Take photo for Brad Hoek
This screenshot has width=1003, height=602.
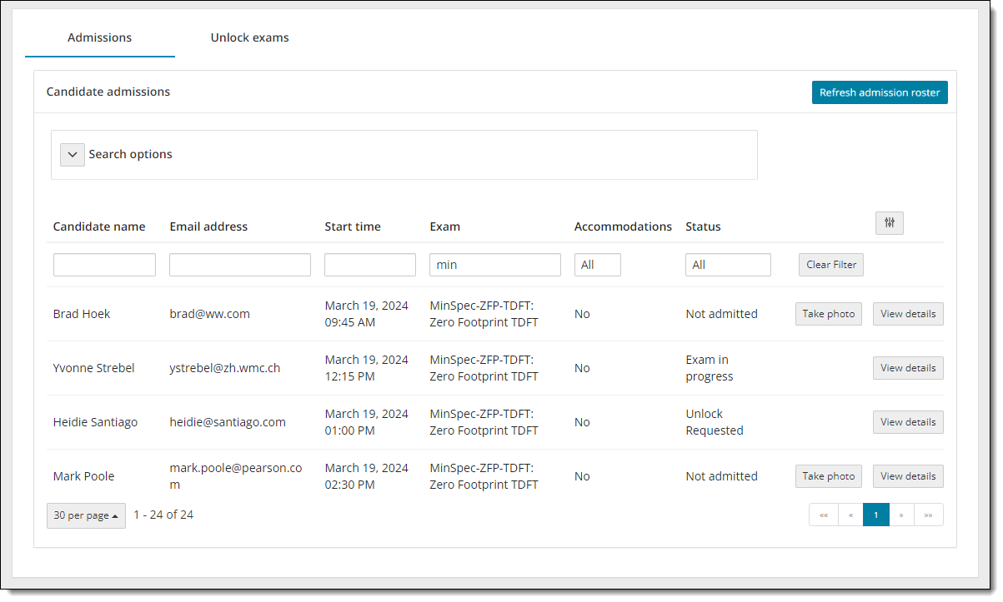[x=828, y=314]
